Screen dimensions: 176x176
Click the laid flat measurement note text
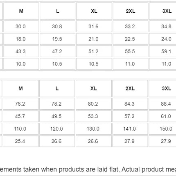tap(88, 169)
